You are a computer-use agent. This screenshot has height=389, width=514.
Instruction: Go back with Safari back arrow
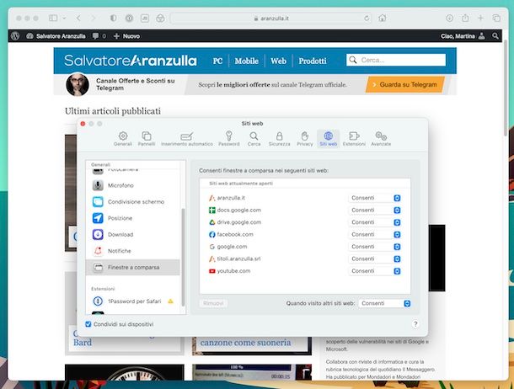(x=78, y=18)
